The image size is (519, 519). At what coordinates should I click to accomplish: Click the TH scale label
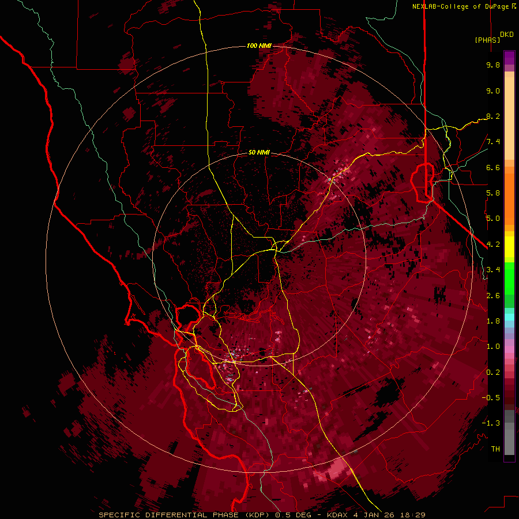point(495,449)
